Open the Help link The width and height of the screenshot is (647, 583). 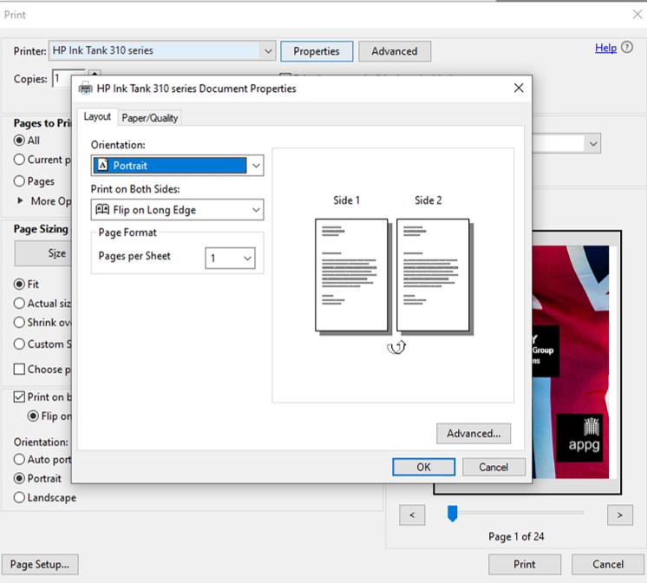click(x=605, y=49)
